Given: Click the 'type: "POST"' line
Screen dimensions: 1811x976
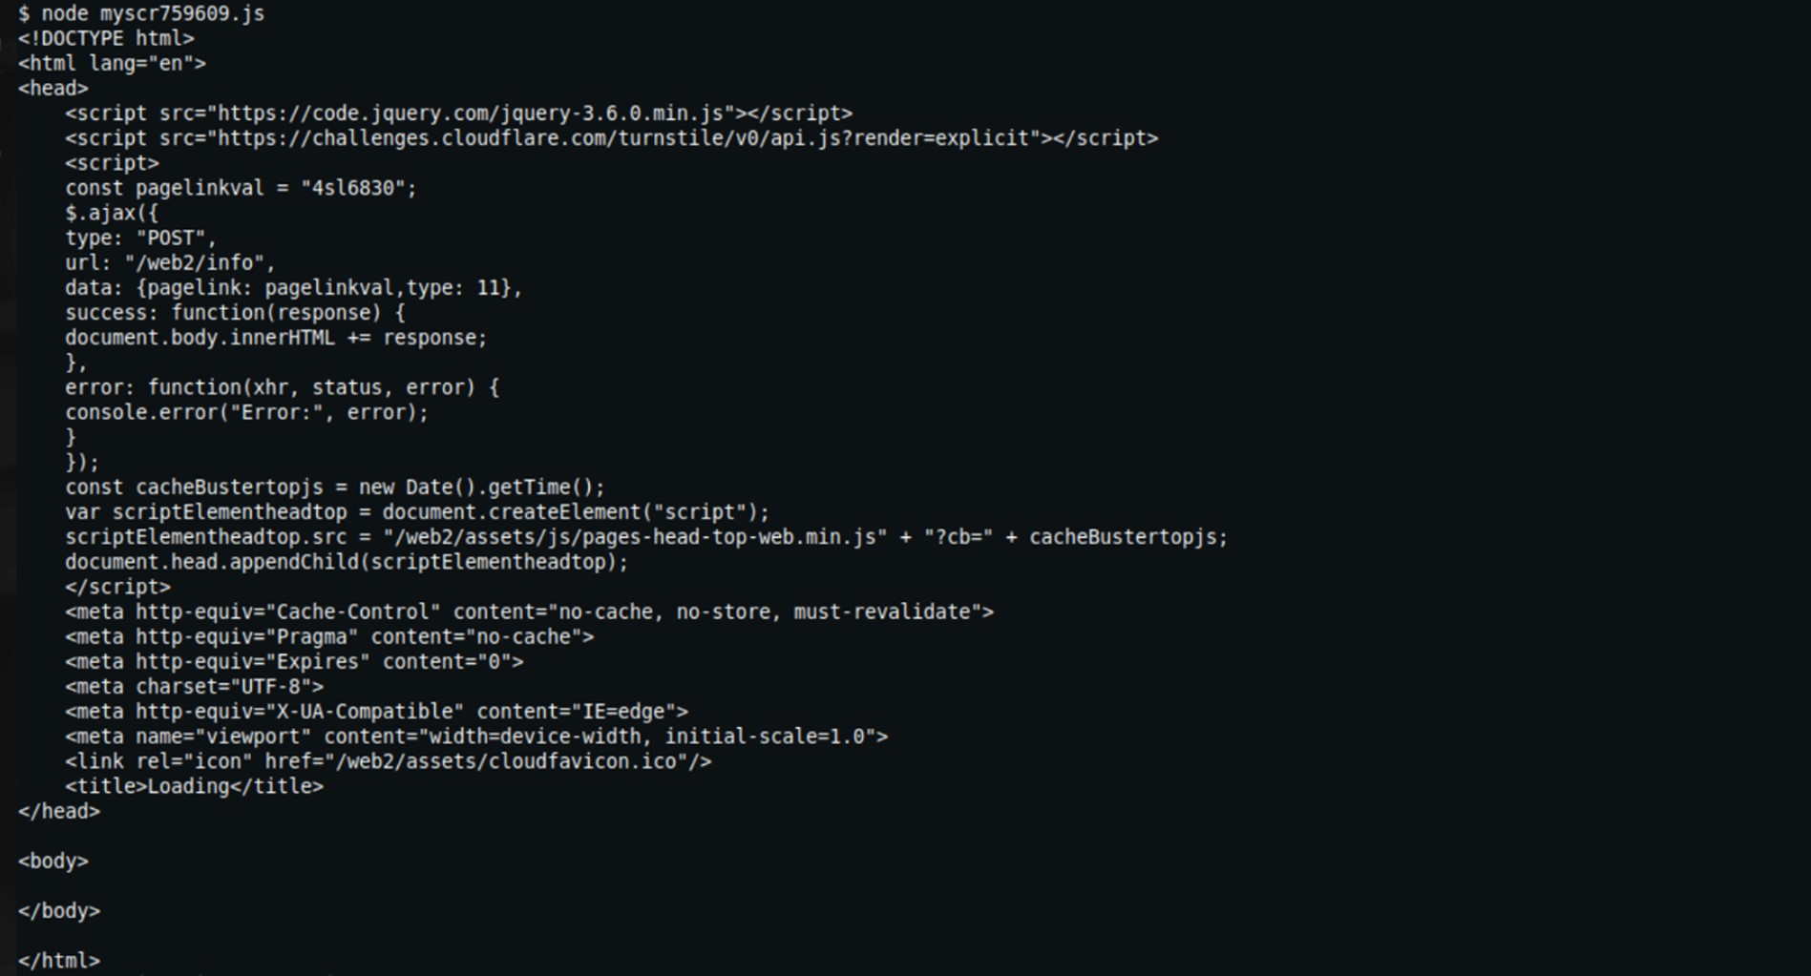Looking at the screenshot, I should pyautogui.click(x=140, y=239).
